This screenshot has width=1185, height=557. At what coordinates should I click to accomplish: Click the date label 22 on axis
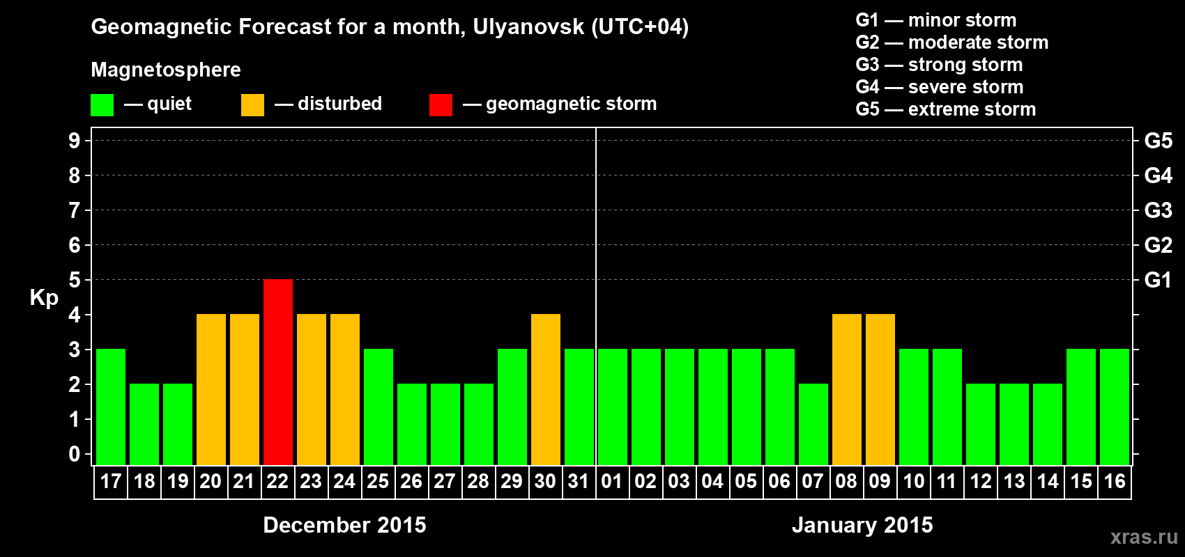(277, 481)
